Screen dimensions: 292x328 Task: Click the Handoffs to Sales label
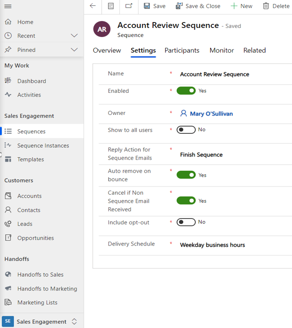coord(40,274)
